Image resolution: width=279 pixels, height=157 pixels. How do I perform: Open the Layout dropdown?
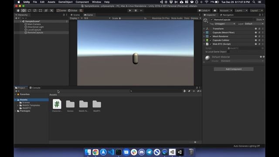tap(256, 10)
